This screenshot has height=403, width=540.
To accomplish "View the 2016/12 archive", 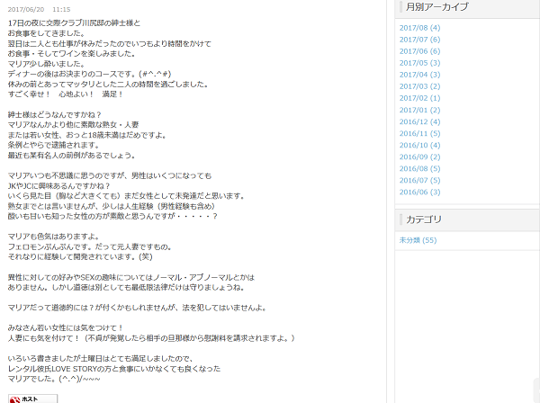I will (419, 121).
